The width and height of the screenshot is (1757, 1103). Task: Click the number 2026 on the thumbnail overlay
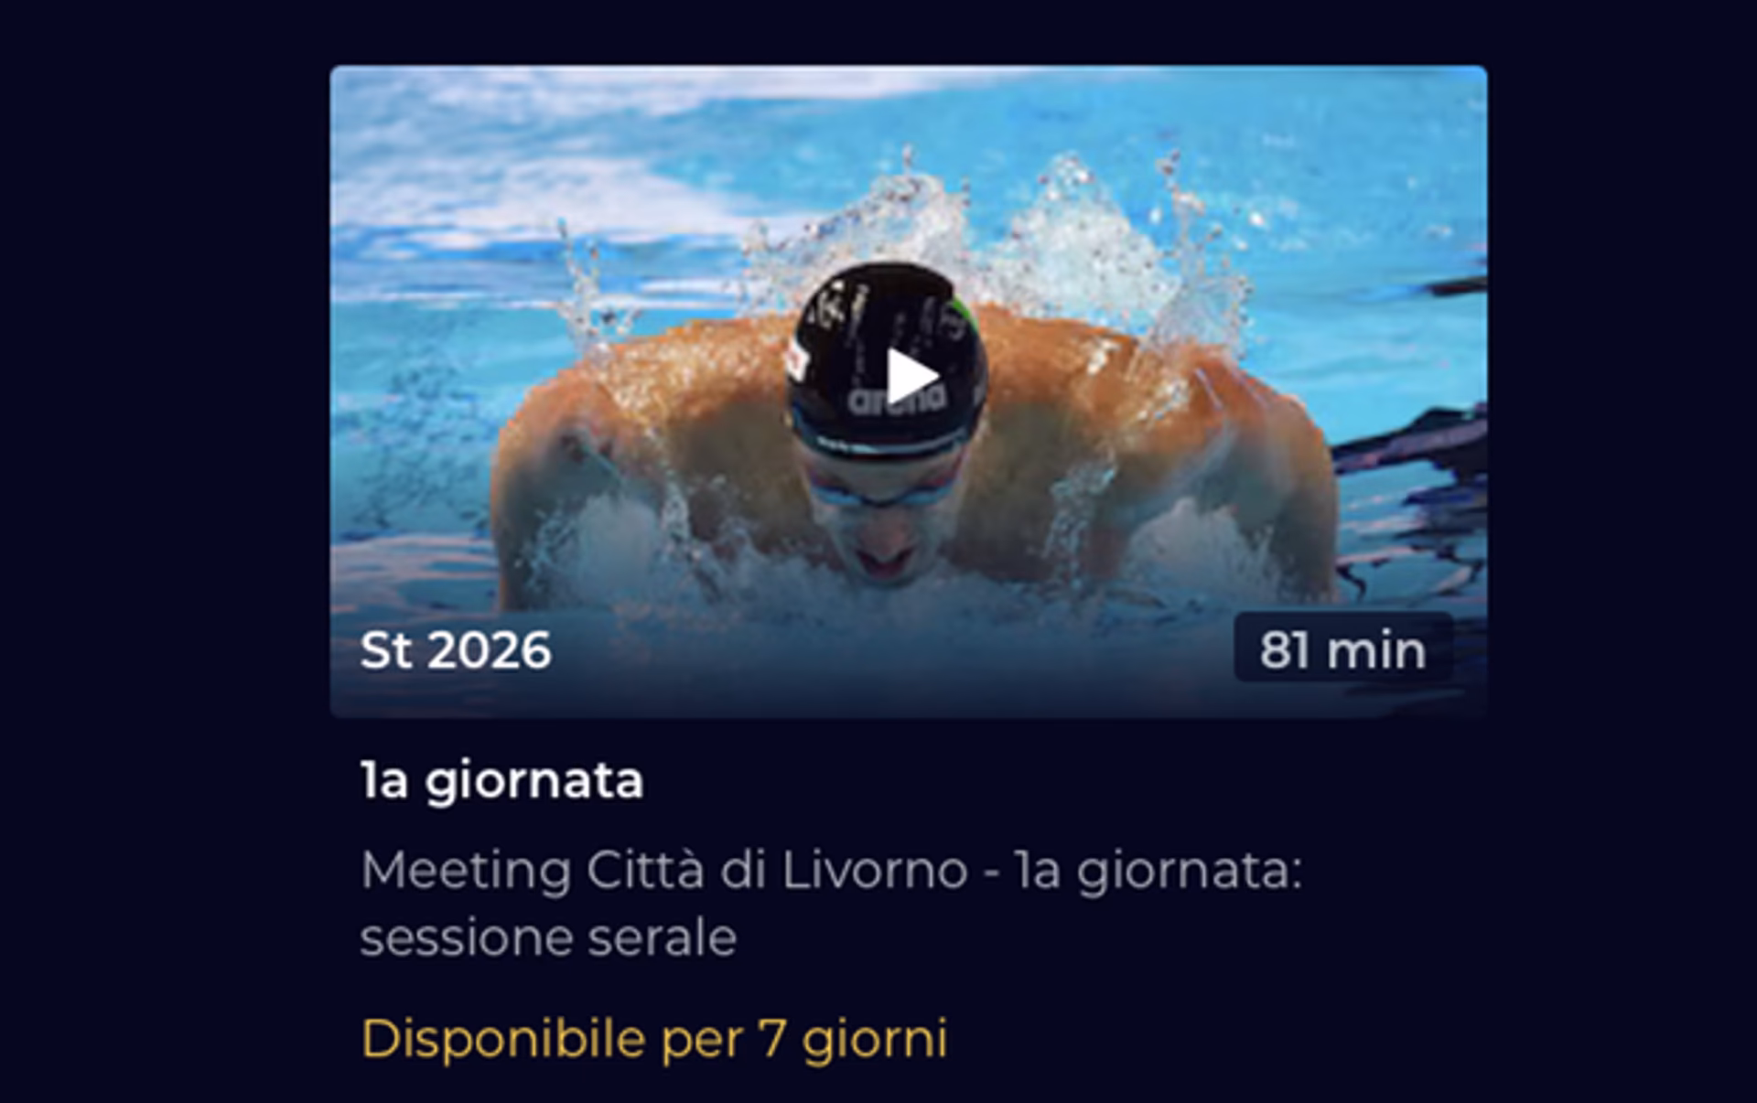[x=490, y=650]
